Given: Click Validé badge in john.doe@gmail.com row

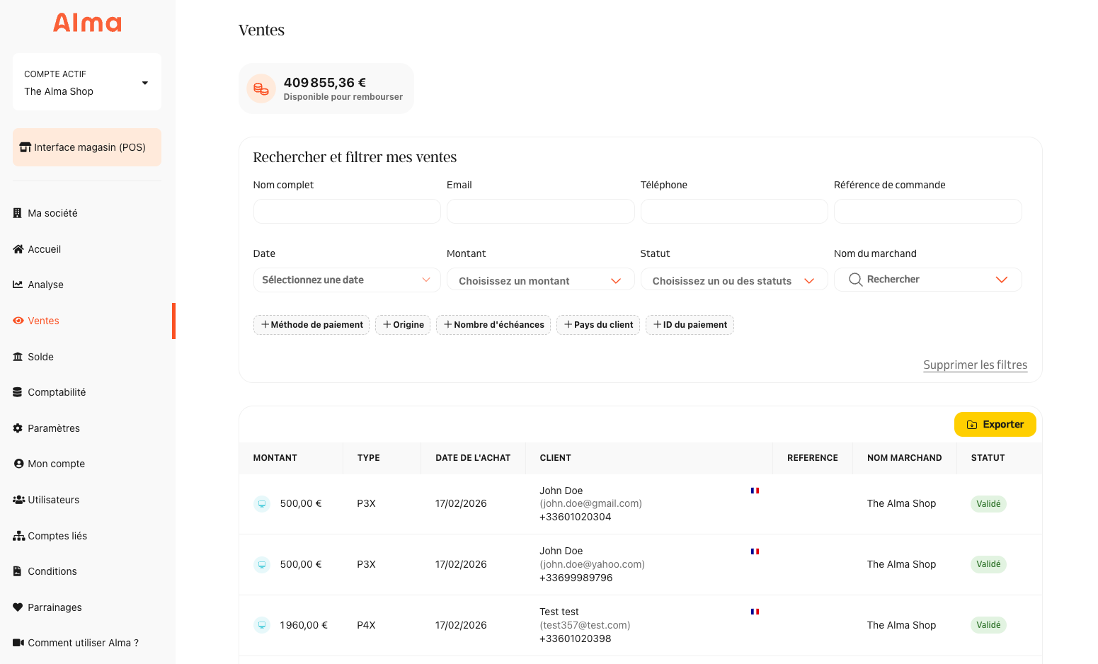Looking at the screenshot, I should tap(988, 504).
